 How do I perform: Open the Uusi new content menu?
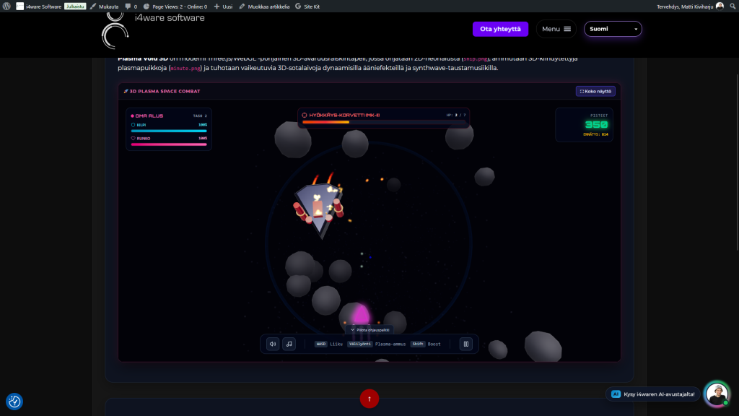pos(223,6)
